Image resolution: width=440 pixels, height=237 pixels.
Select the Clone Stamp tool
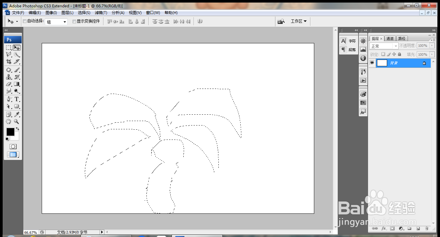(9, 77)
